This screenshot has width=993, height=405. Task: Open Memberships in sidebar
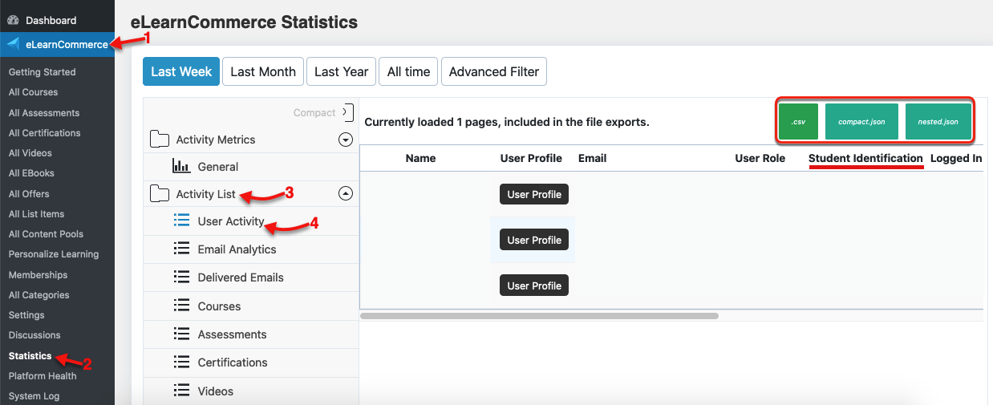(38, 275)
